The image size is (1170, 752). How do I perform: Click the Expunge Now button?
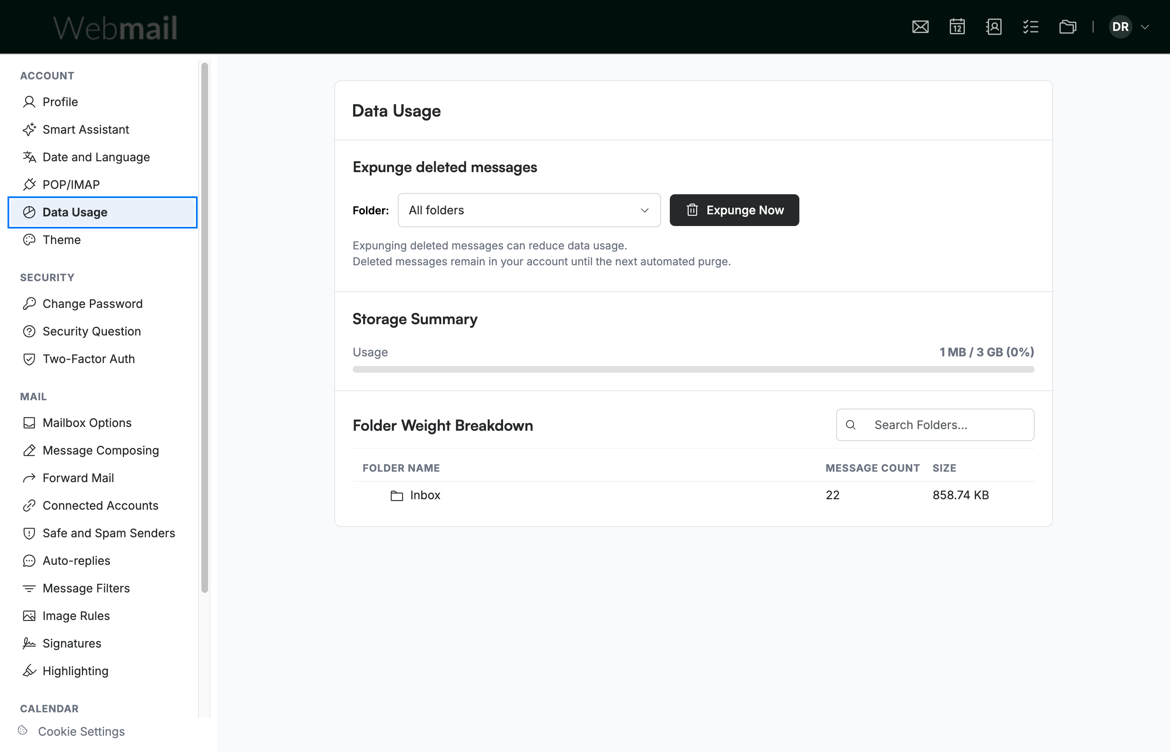point(734,210)
